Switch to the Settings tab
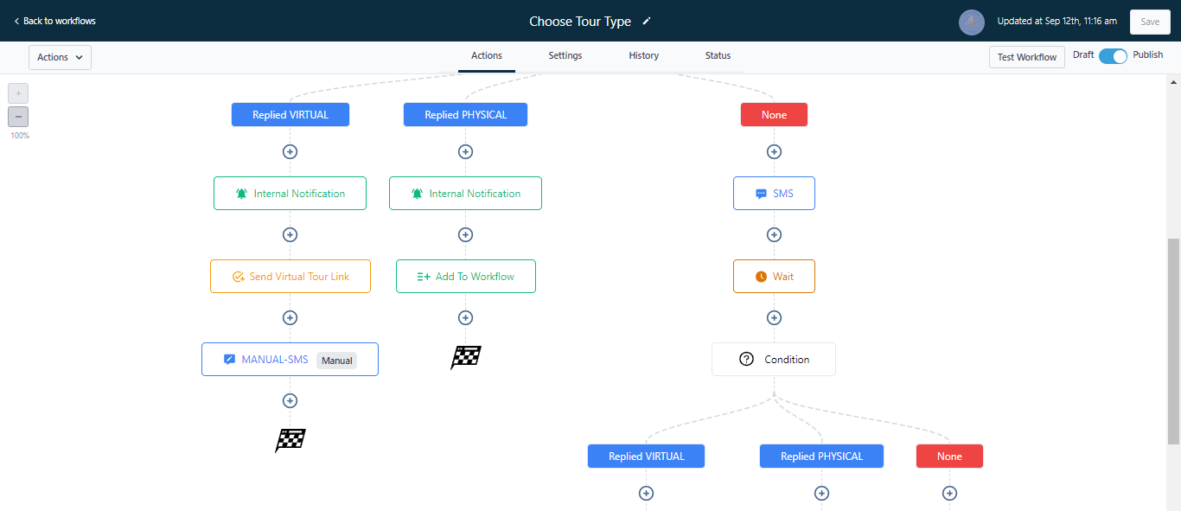The image size is (1181, 511). pyautogui.click(x=565, y=56)
